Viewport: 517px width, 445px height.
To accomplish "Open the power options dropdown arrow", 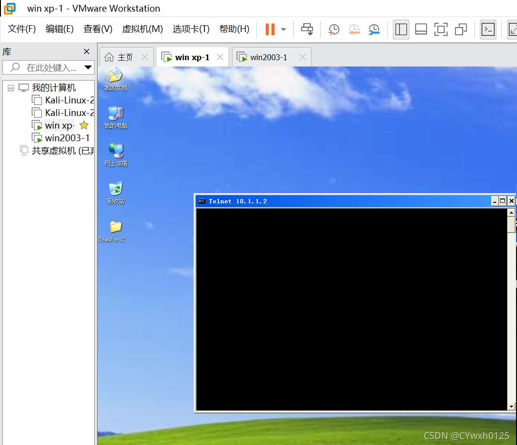I will click(x=283, y=29).
